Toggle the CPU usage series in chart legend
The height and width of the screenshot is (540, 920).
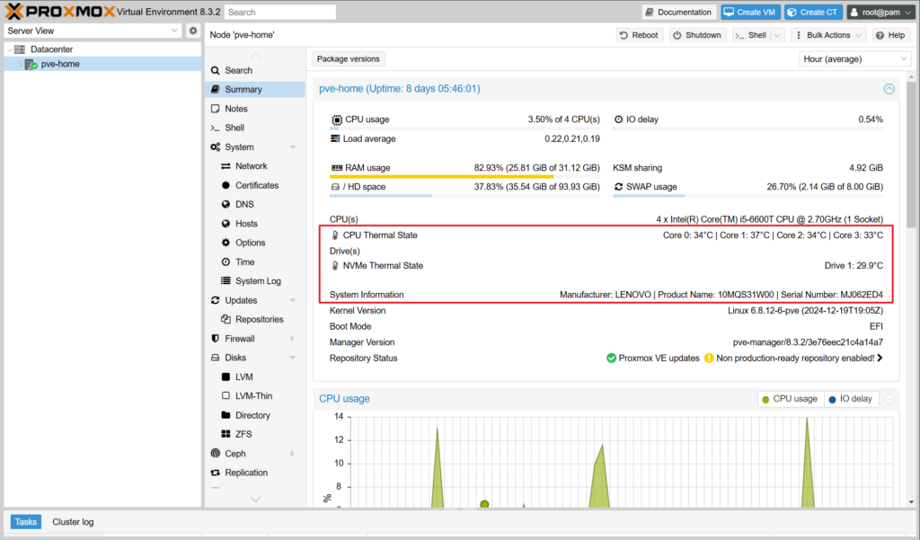tap(790, 399)
